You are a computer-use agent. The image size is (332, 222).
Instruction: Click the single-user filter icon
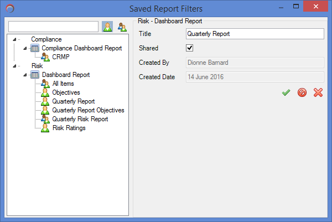click(x=107, y=27)
